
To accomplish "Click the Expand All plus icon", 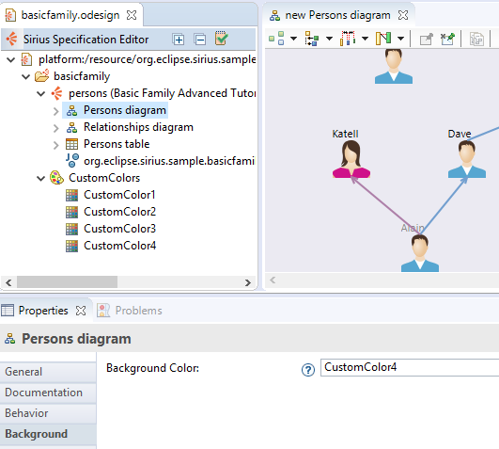I will pos(179,40).
